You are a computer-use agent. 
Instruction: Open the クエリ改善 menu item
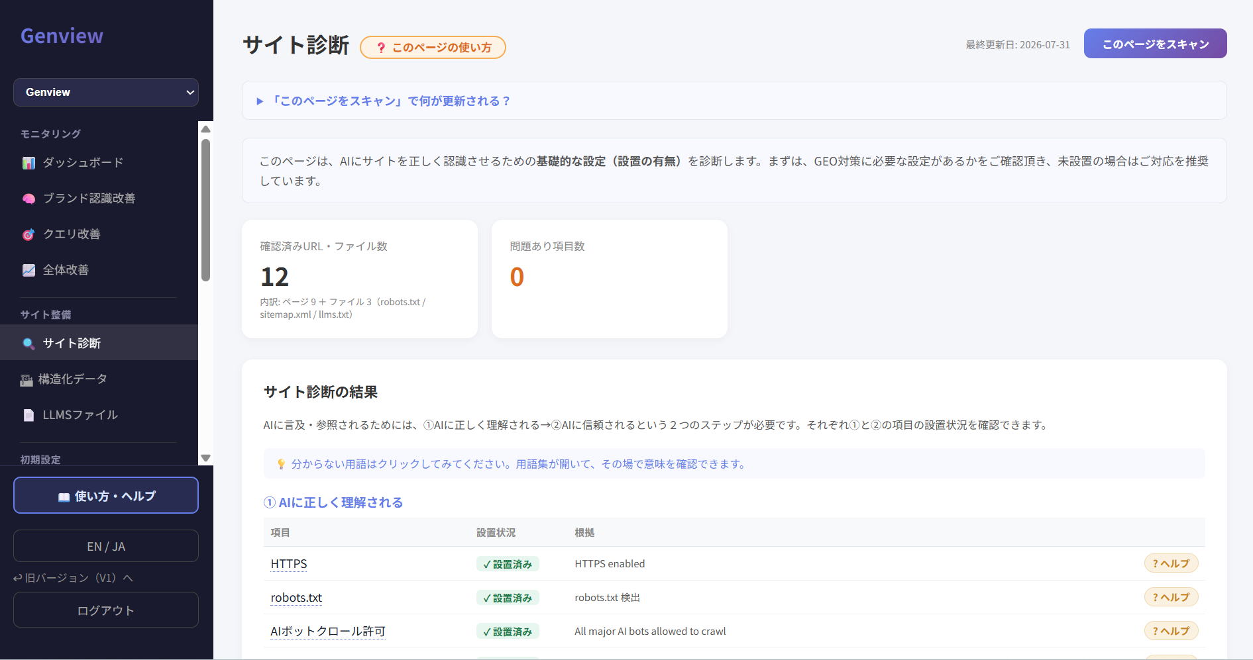[99, 234]
